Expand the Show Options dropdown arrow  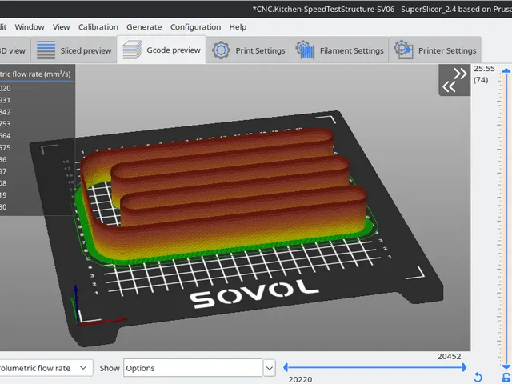point(269,368)
